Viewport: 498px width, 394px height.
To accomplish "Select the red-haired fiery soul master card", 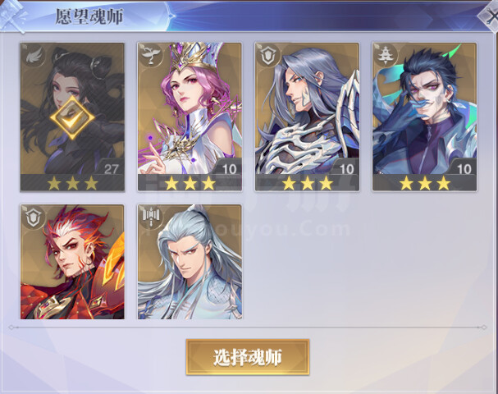I will click(x=72, y=262).
